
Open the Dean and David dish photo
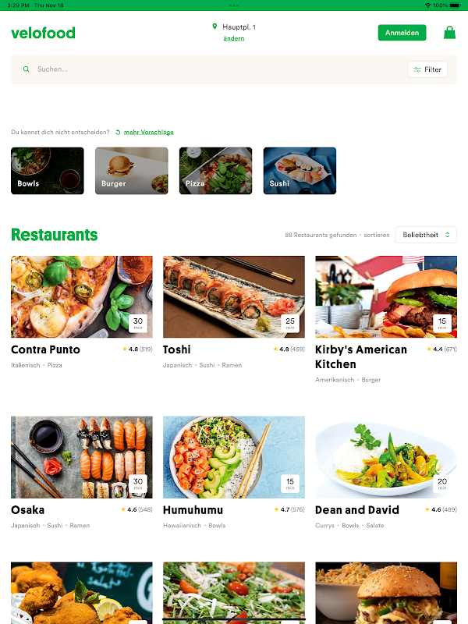coord(386,457)
